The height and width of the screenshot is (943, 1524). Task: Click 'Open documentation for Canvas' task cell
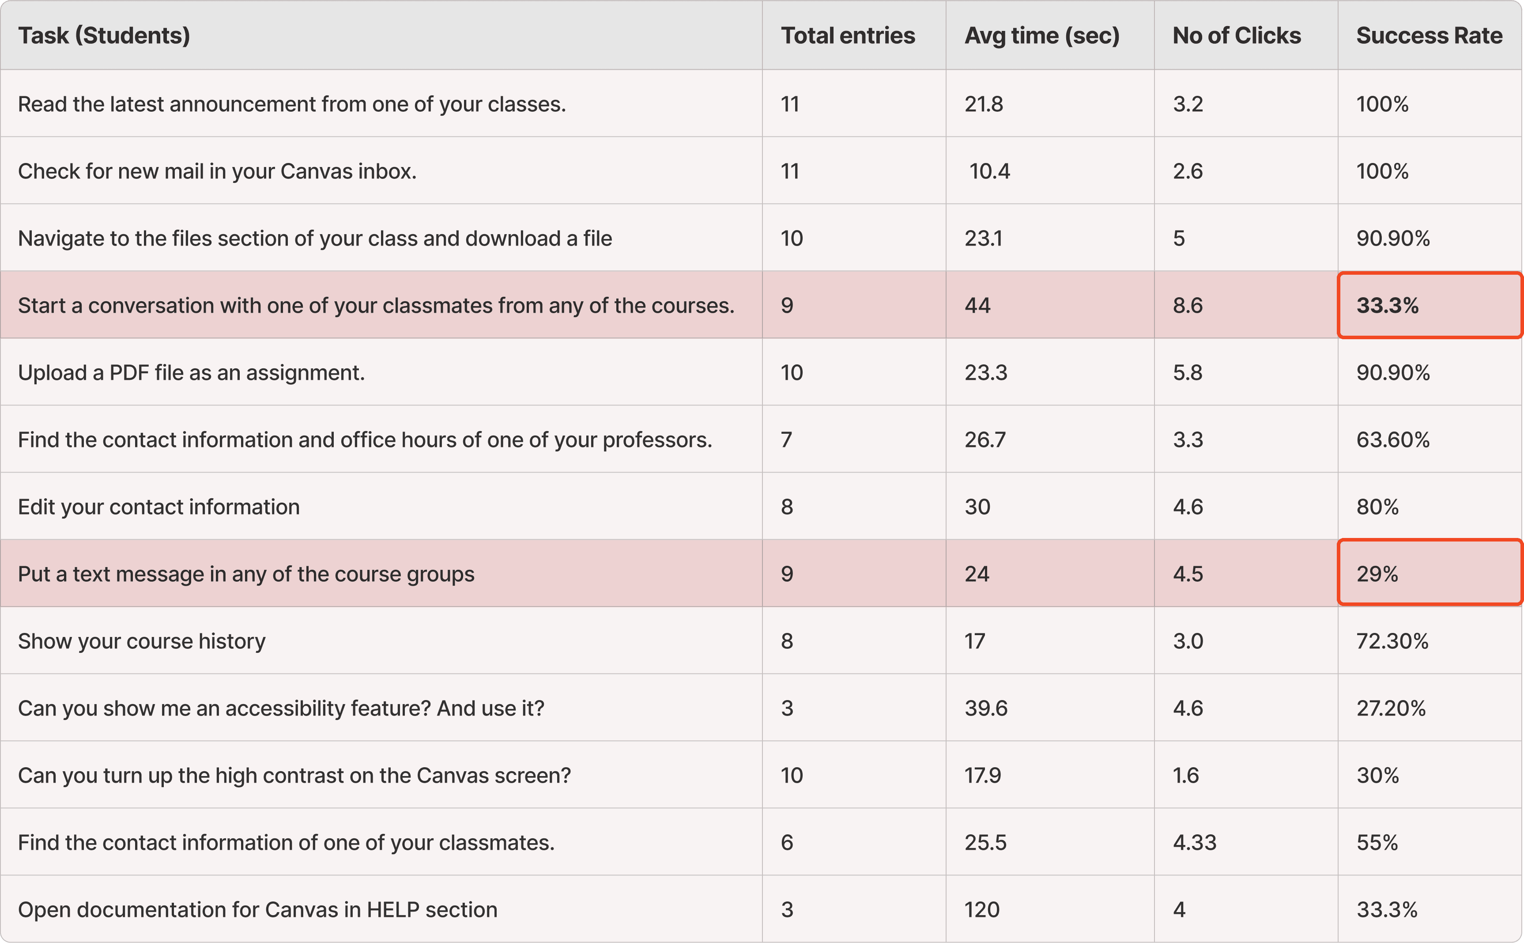[x=257, y=909]
